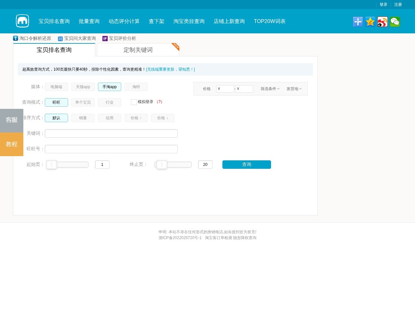The image size is (415, 311).
Task: Click the 终止页 slider handle
Action: pyautogui.click(x=162, y=165)
